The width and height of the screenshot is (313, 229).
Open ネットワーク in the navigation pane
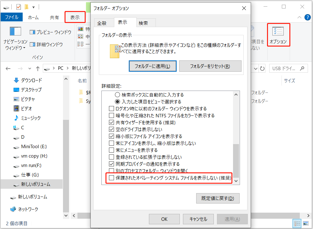(24, 209)
